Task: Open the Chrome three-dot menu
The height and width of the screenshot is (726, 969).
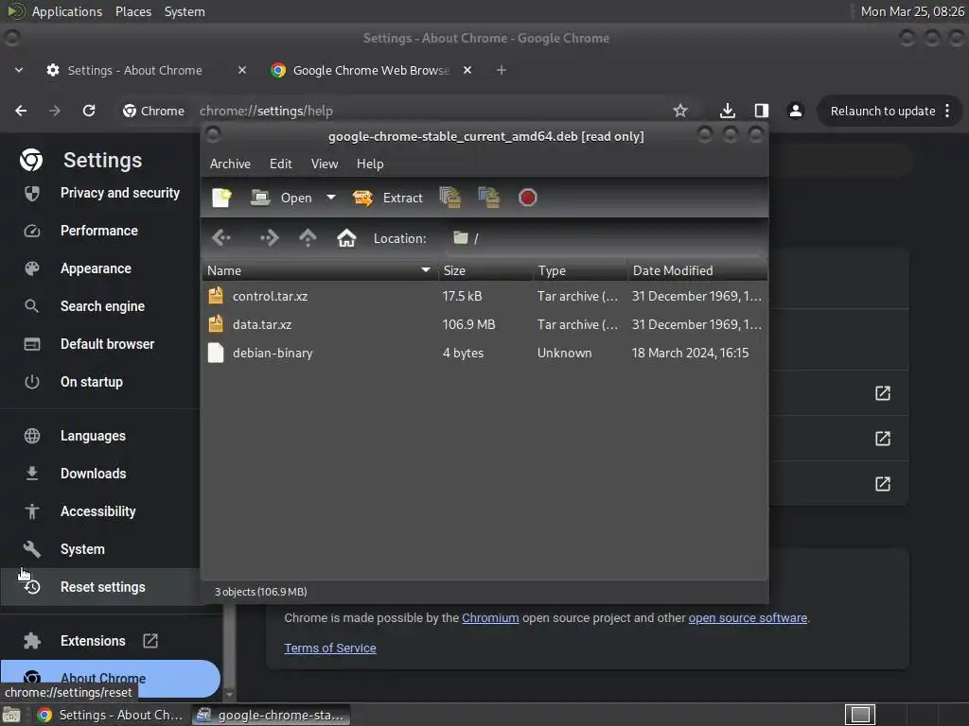Action: pyautogui.click(x=947, y=112)
